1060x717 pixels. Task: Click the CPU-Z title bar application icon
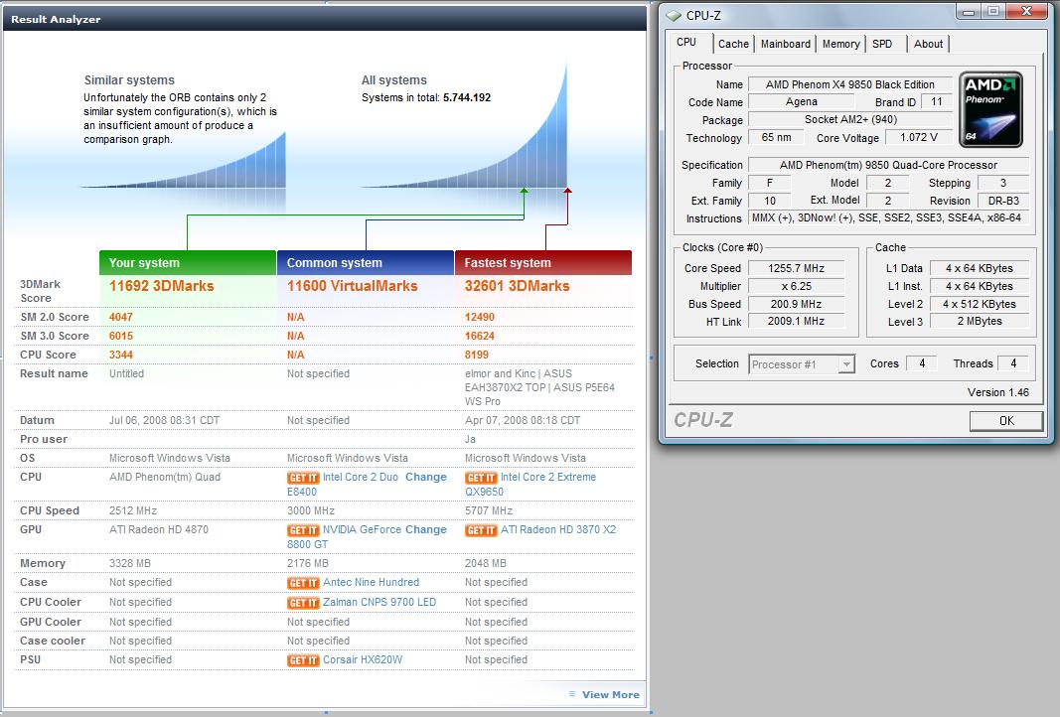[674, 15]
